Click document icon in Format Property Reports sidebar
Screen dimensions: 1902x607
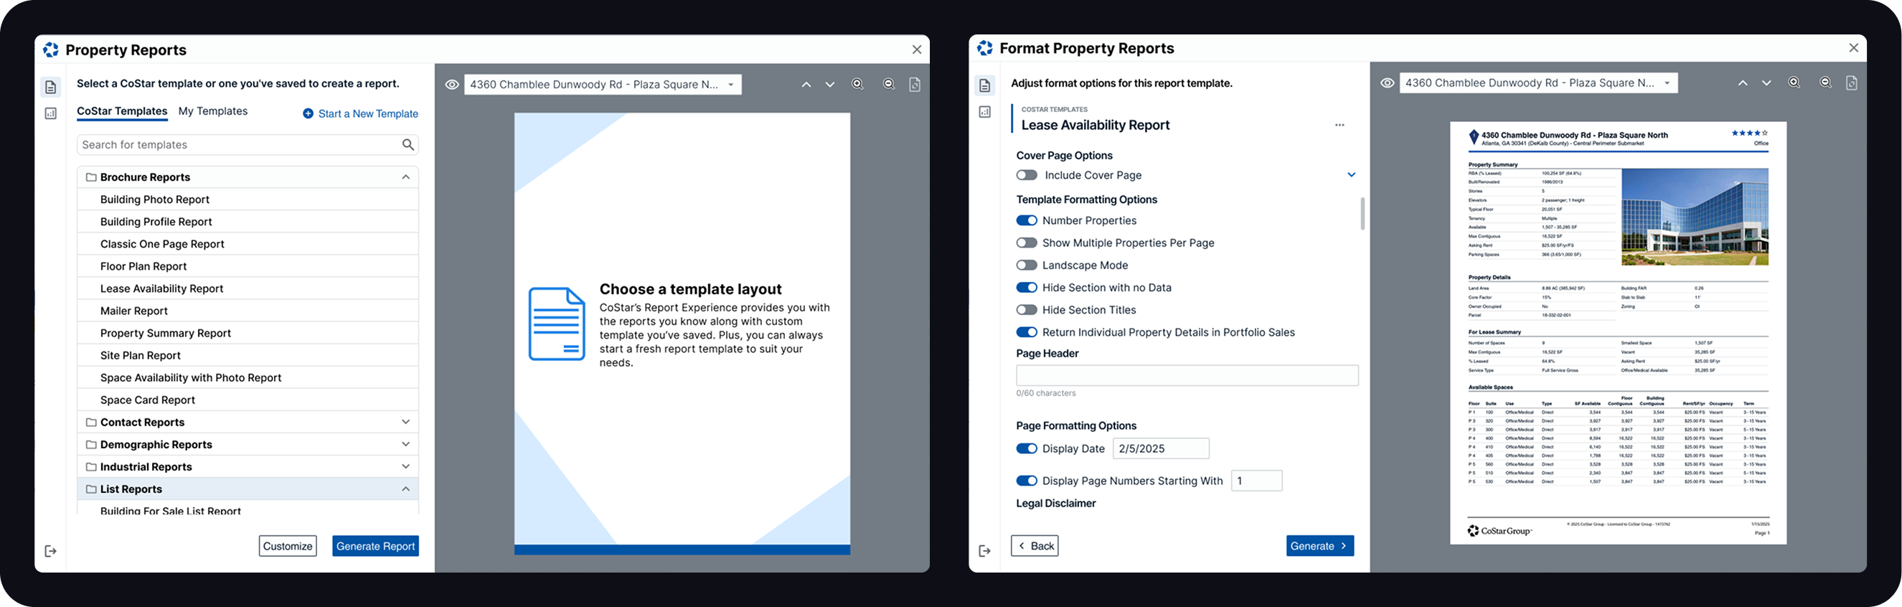tap(985, 85)
